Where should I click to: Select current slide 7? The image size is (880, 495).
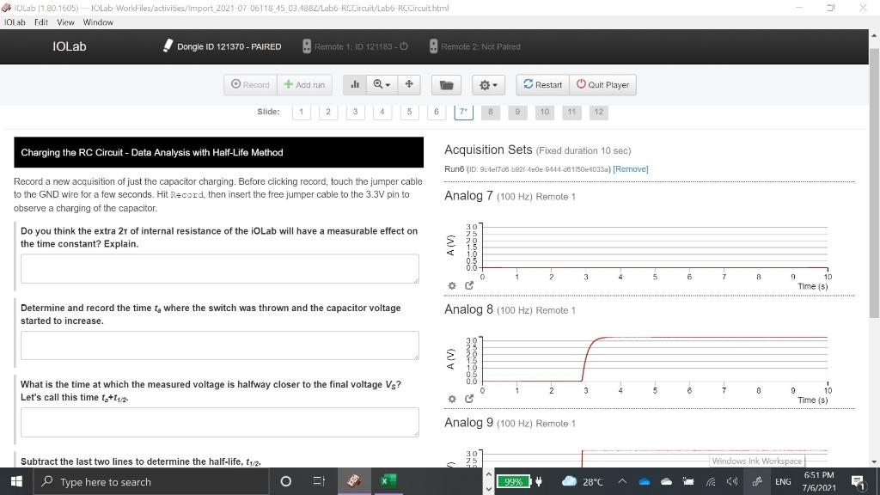[463, 111]
